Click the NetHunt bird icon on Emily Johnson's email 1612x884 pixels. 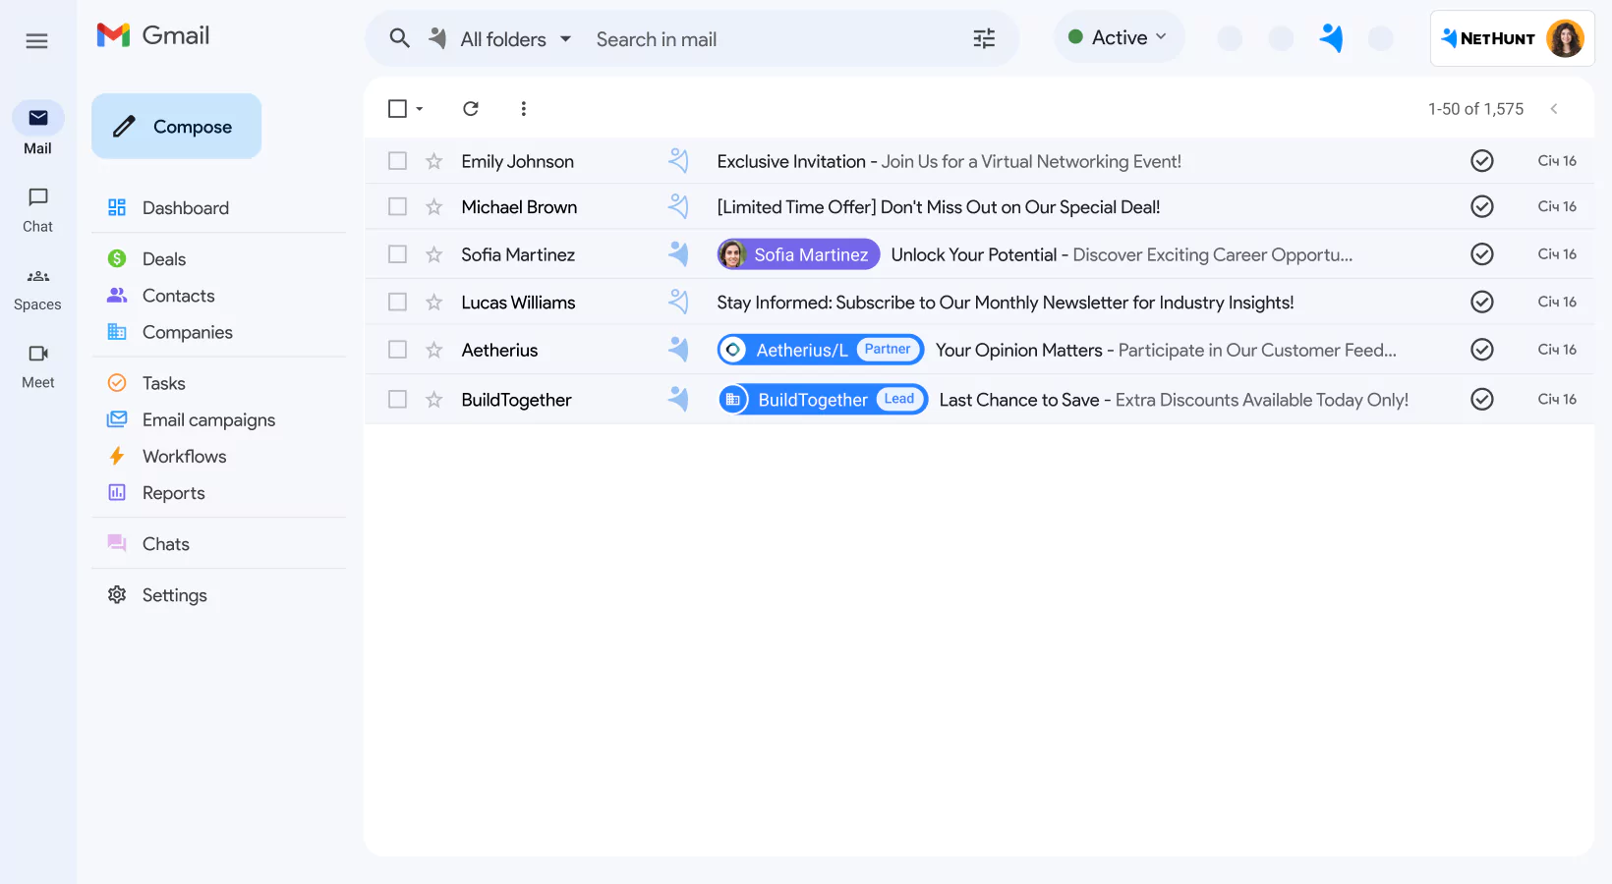678,160
